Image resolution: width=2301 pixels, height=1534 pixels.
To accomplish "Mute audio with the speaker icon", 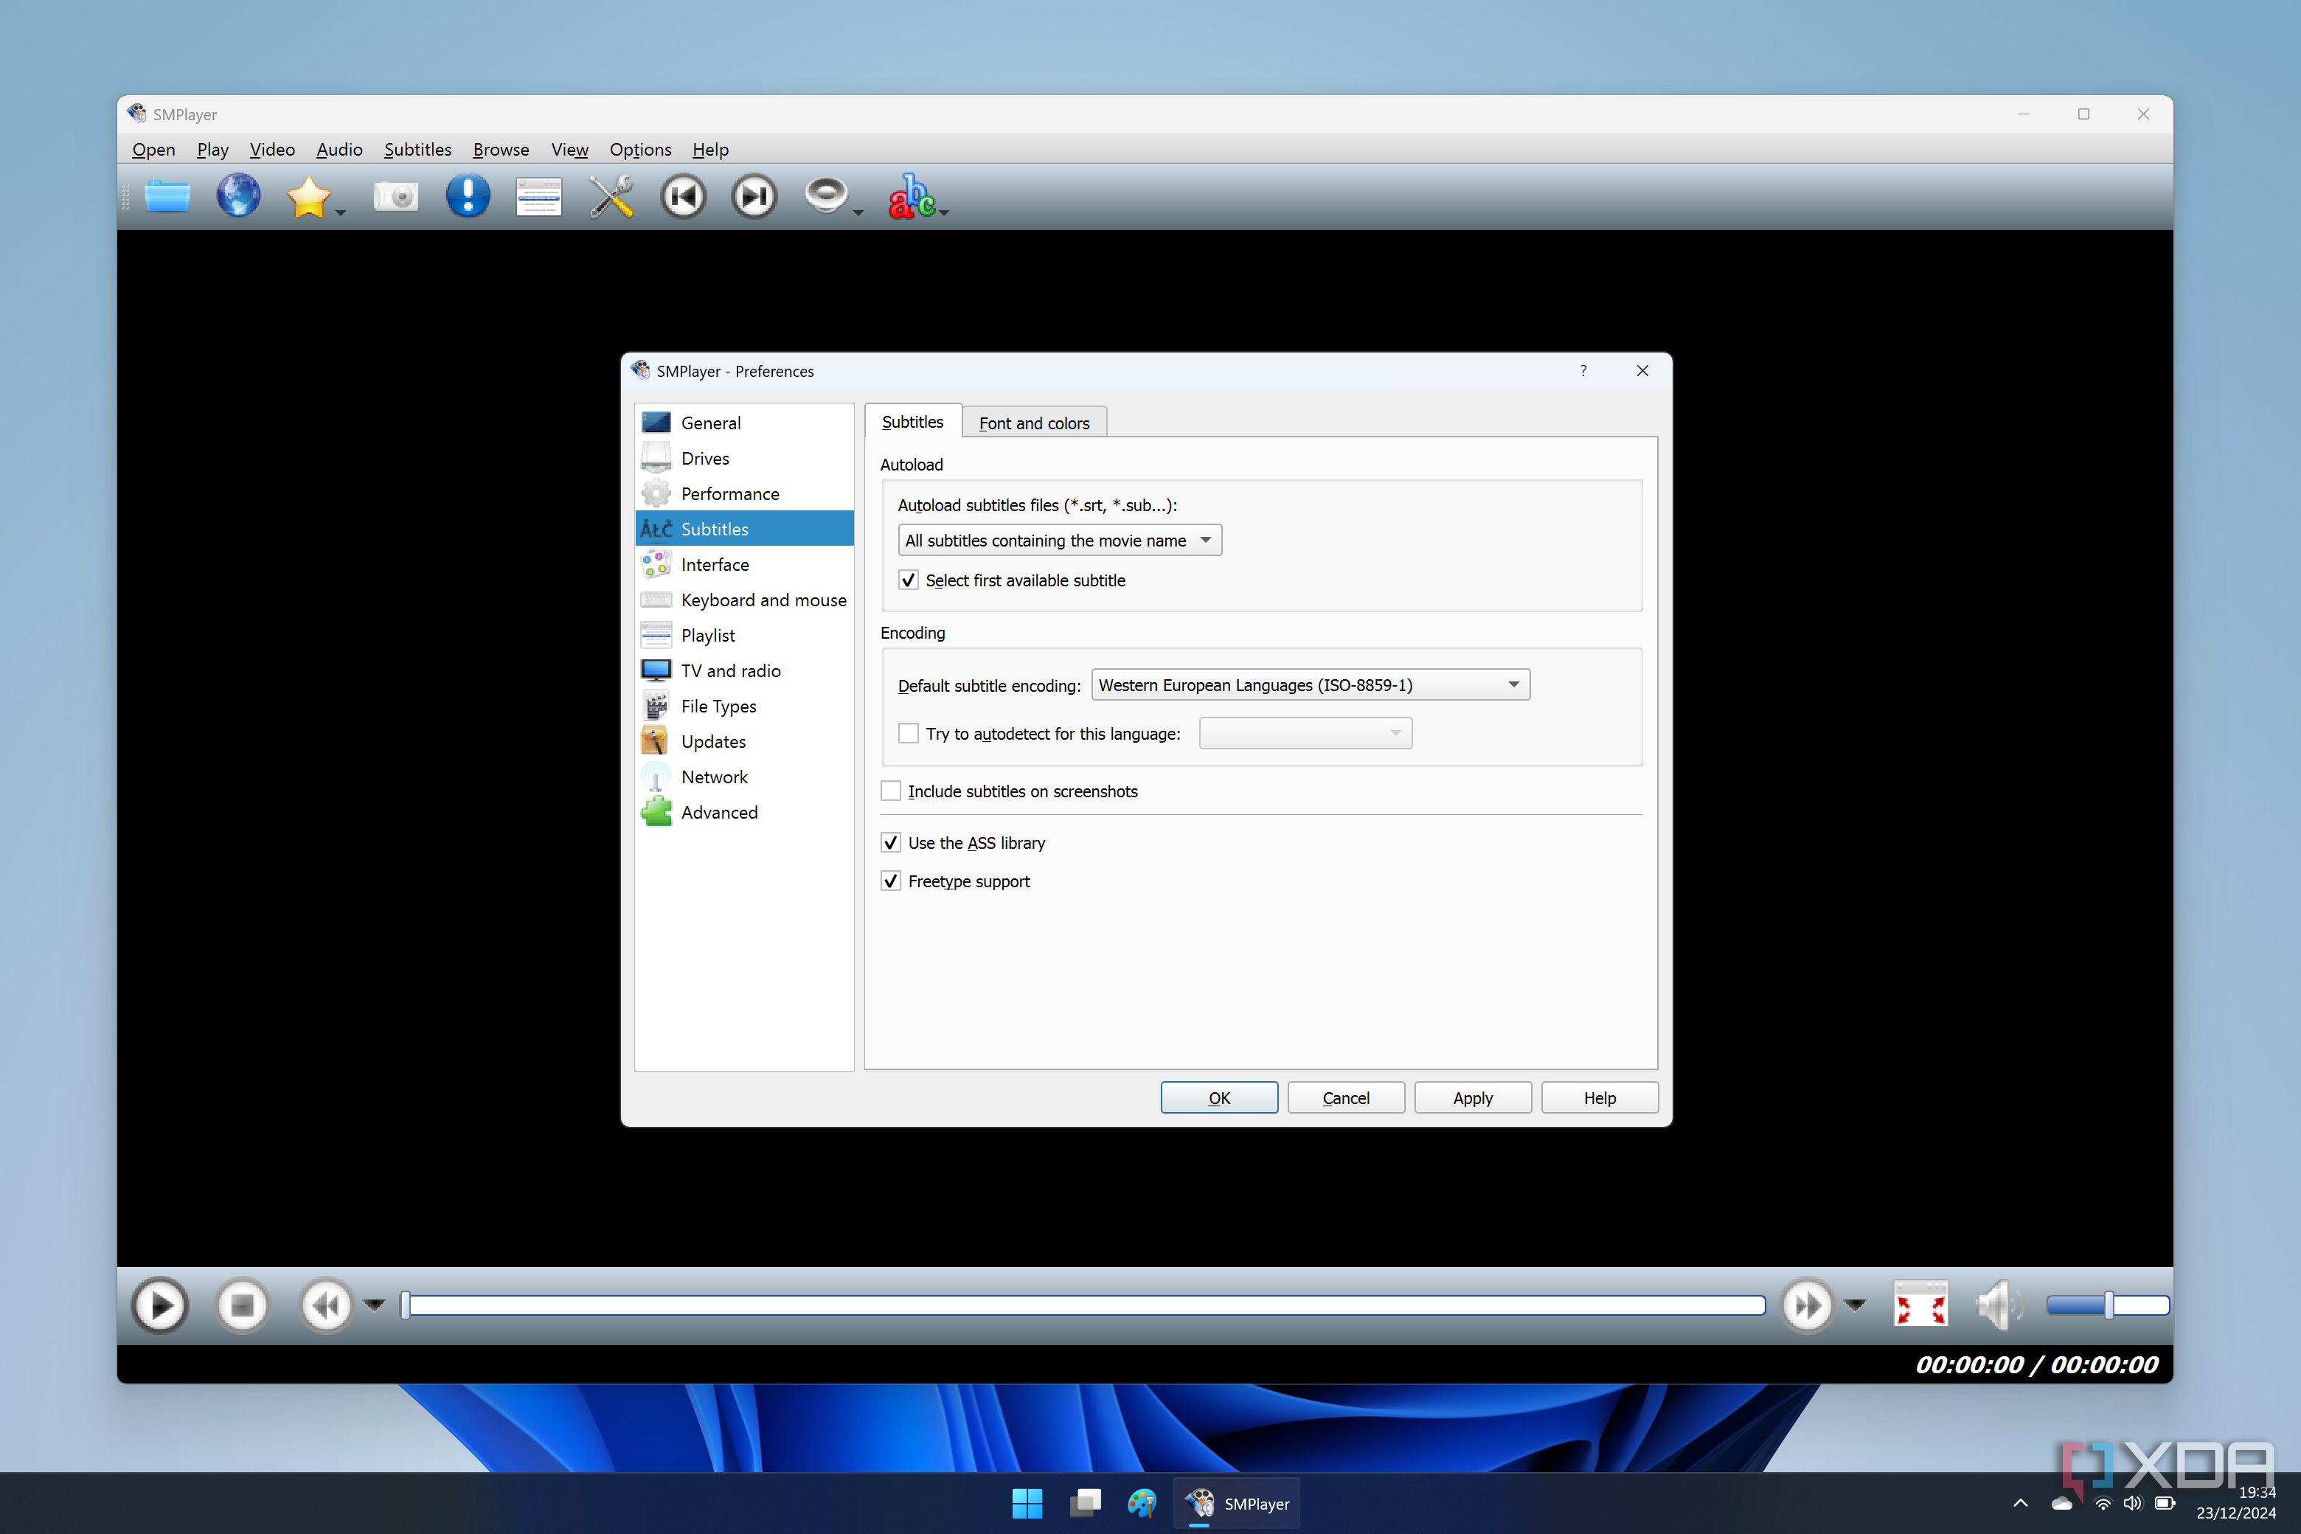I will point(1998,1305).
